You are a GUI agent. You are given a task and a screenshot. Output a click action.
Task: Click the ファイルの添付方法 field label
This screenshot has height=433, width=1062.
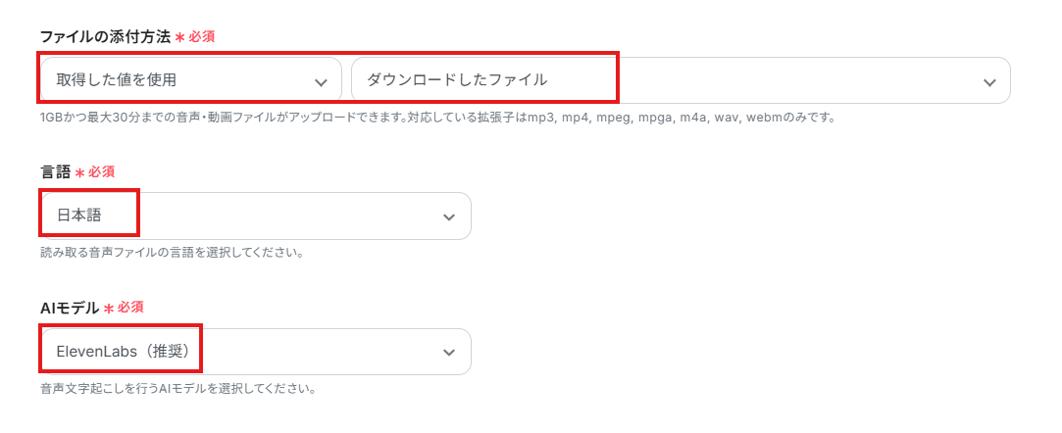pos(105,36)
